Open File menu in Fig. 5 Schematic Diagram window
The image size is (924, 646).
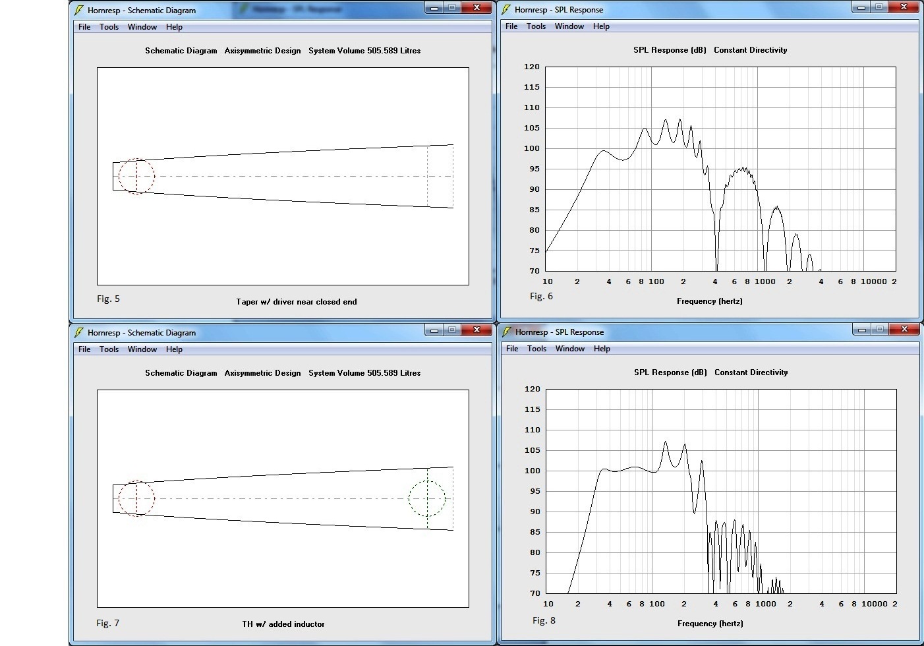84,27
